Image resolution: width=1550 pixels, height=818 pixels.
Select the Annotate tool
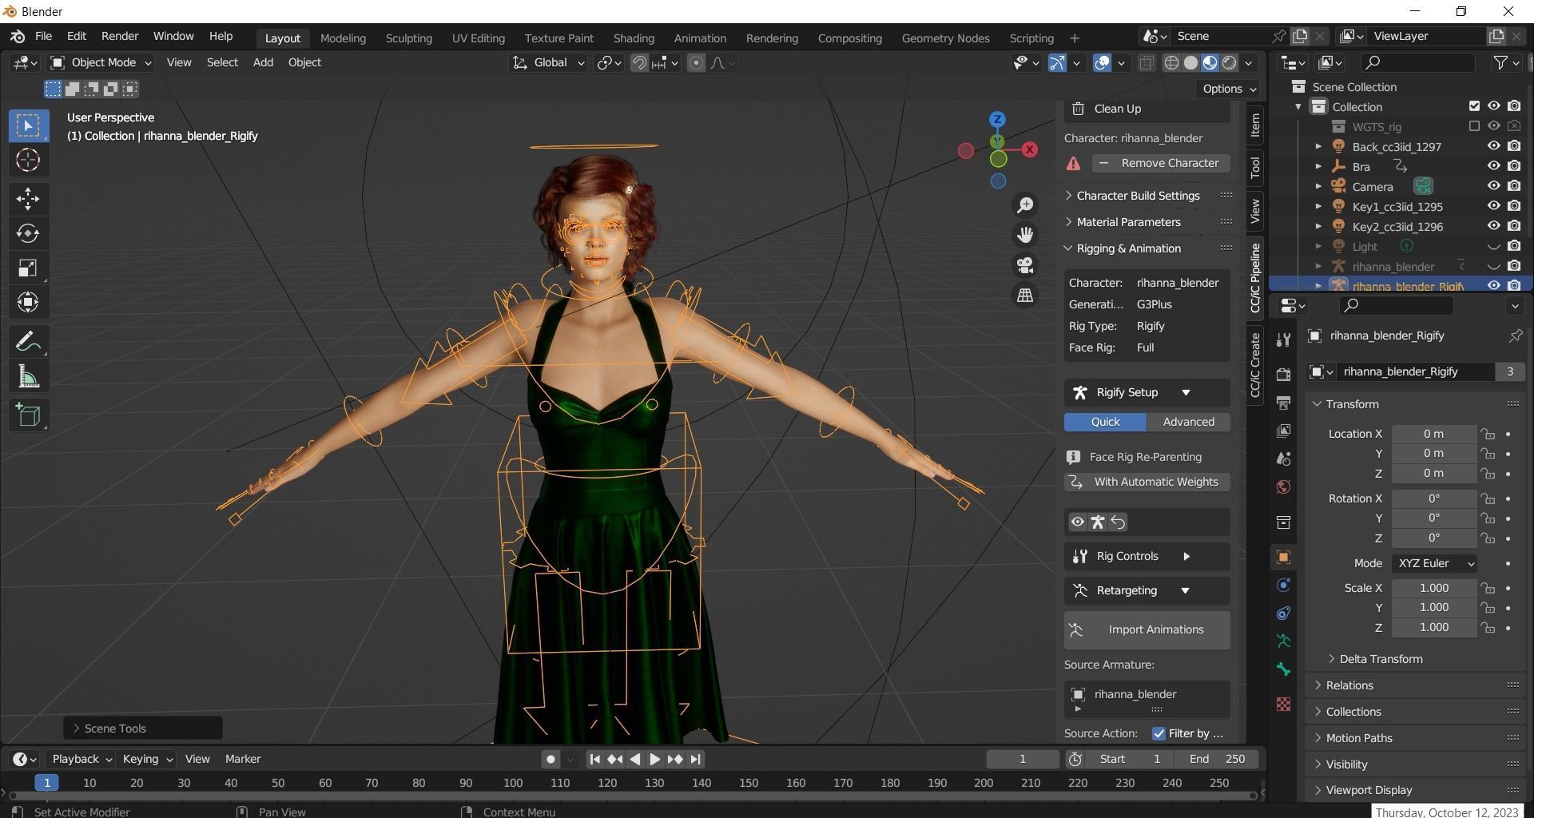pos(28,342)
